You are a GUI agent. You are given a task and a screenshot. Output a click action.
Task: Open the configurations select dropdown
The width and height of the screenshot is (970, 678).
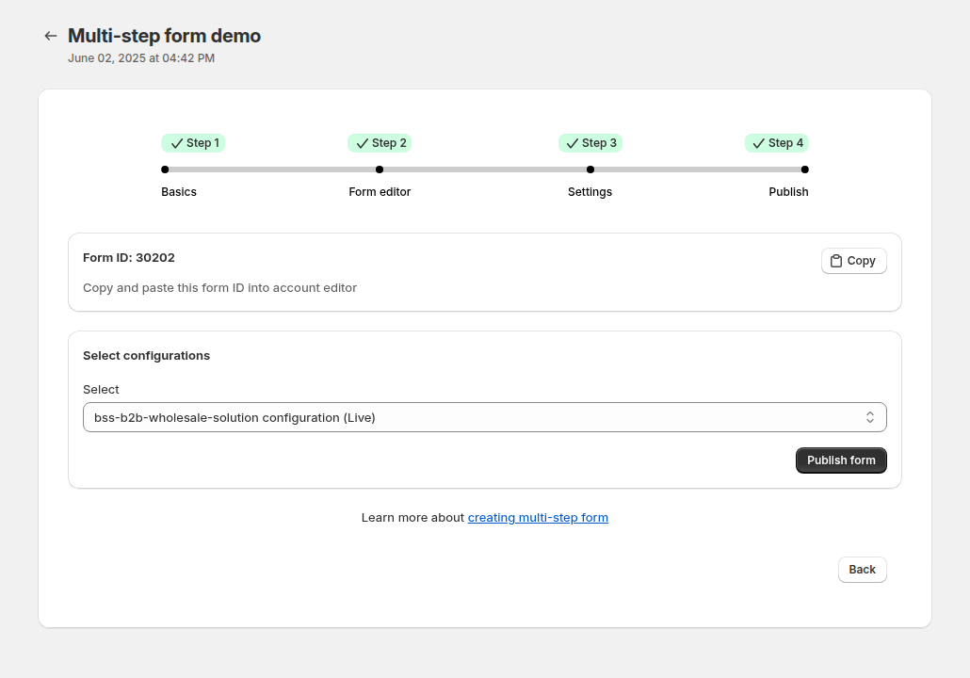485,417
